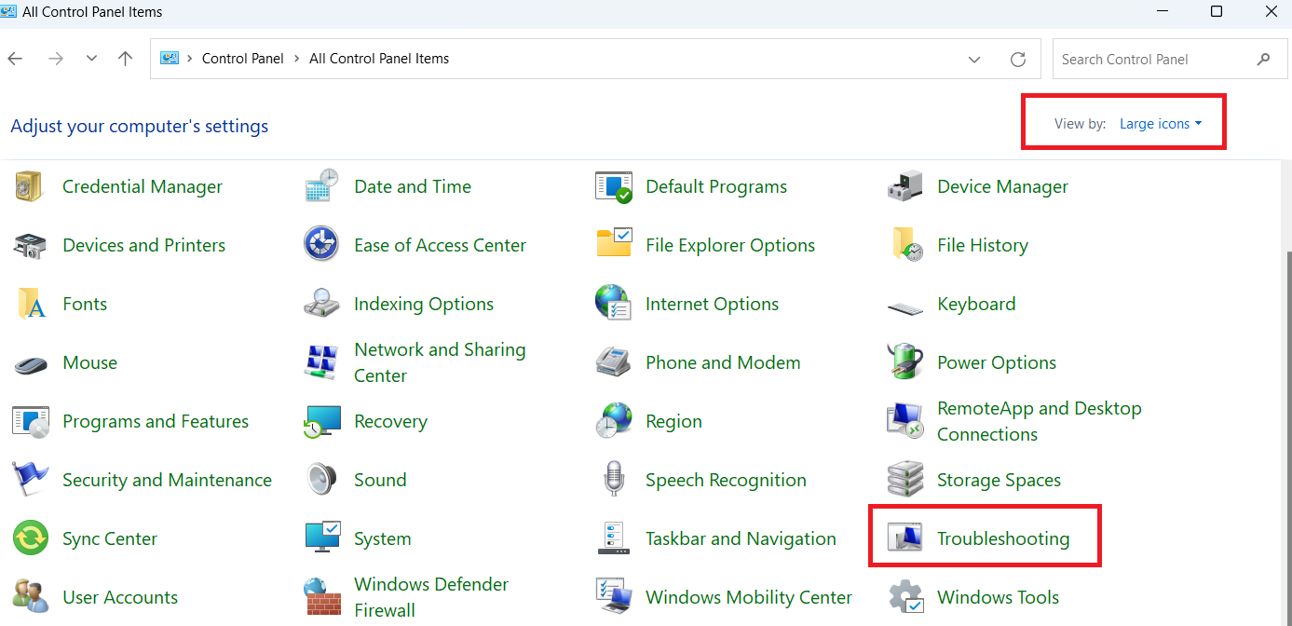Open the Power Options link text
1292x626 pixels.
[x=997, y=362]
